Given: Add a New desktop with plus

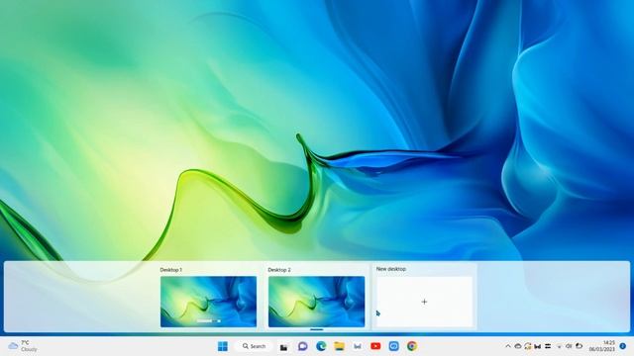Looking at the screenshot, I should [x=424, y=302].
